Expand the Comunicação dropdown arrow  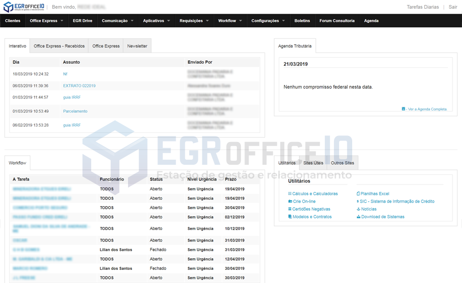pyautogui.click(x=132, y=21)
